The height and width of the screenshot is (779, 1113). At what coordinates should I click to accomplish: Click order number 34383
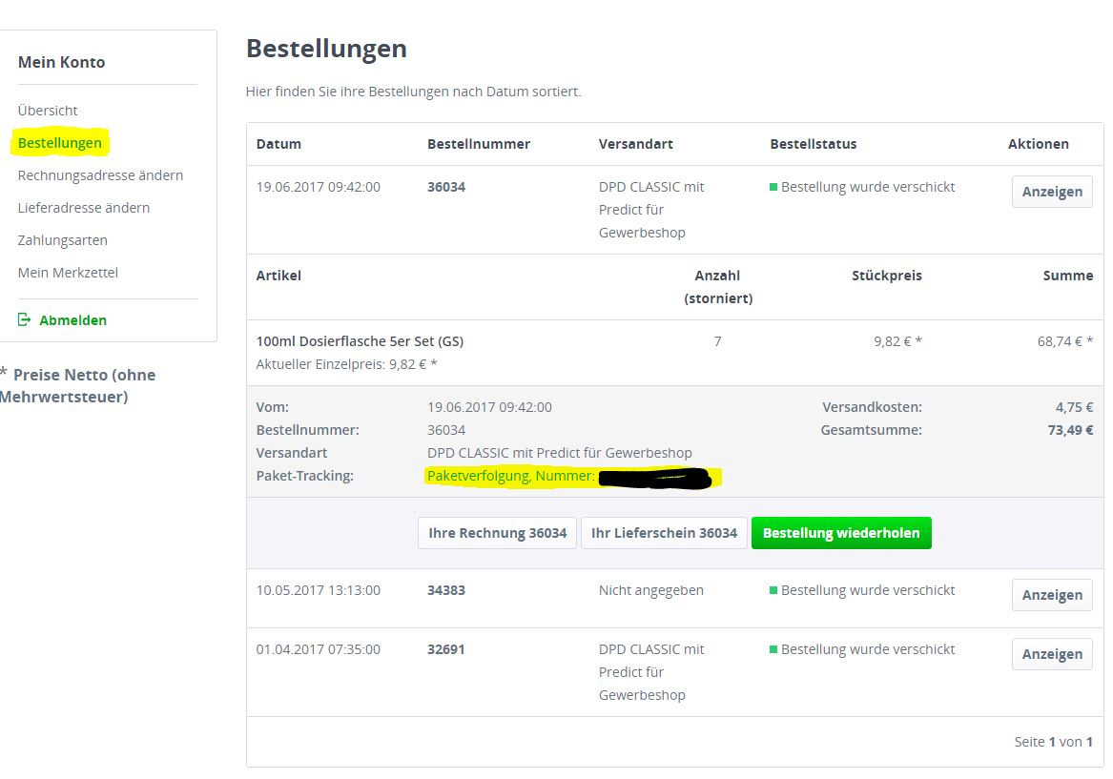click(x=446, y=590)
